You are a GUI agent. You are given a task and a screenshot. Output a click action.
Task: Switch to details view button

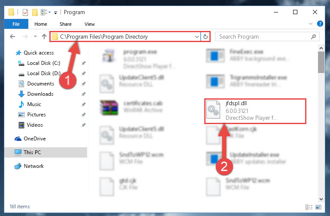tap(309, 207)
